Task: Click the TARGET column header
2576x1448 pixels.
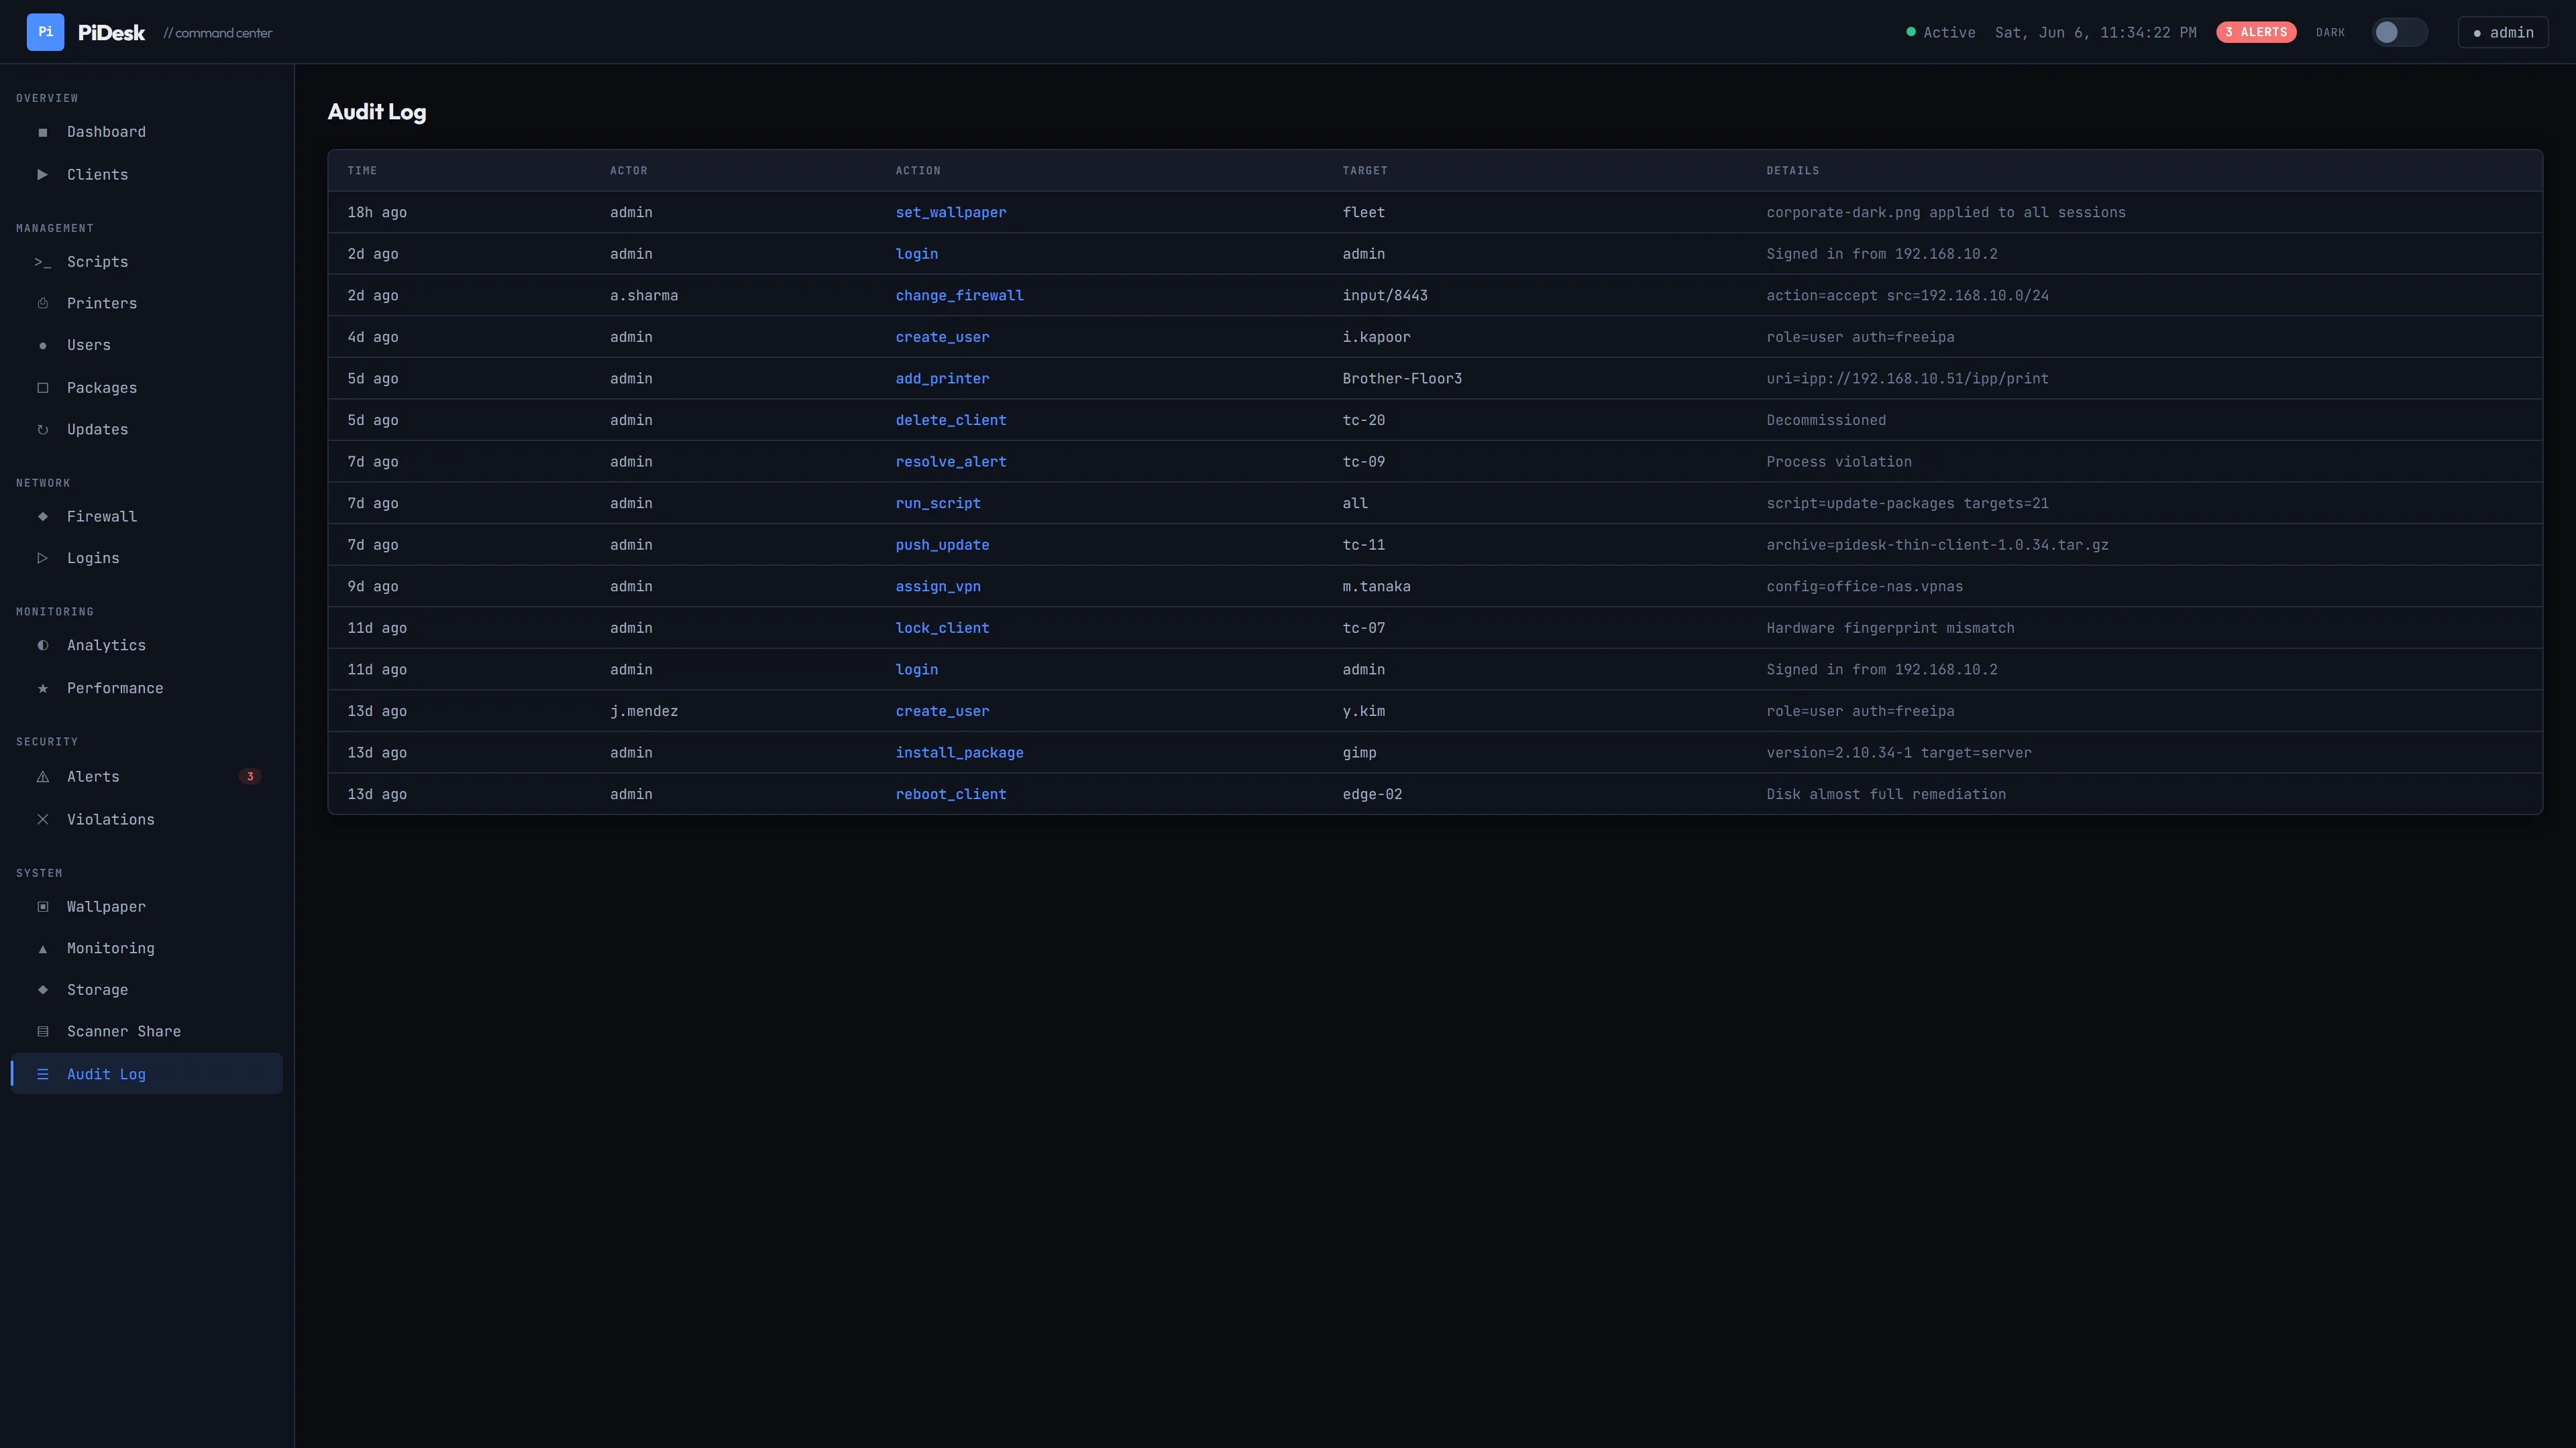Action: click(1365, 171)
